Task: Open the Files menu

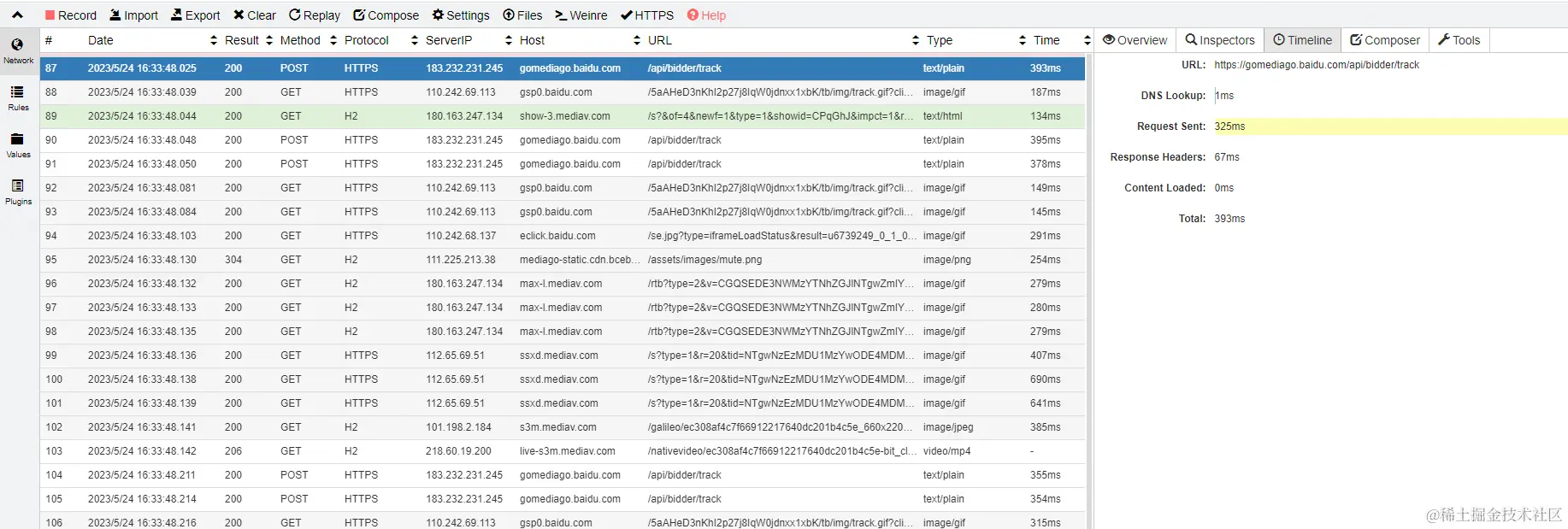Action: (522, 15)
